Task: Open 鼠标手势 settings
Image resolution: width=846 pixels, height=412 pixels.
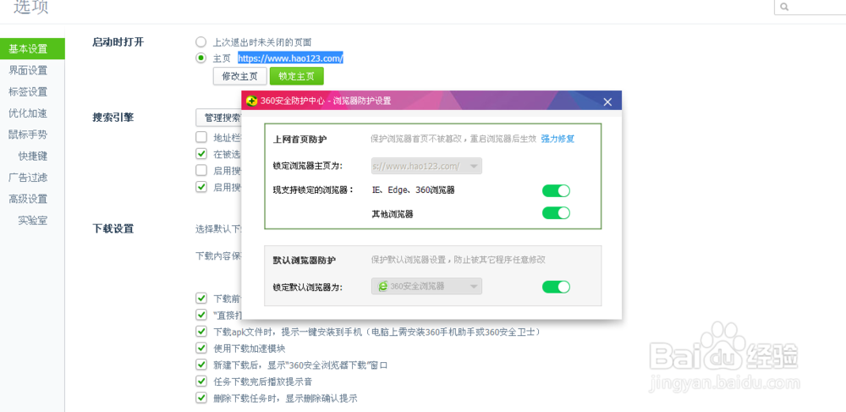Action: (28, 135)
